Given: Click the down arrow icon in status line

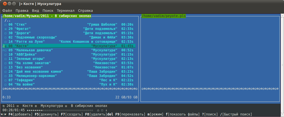Looking at the screenshot, I should pyautogui.click(x=106, y=110).
